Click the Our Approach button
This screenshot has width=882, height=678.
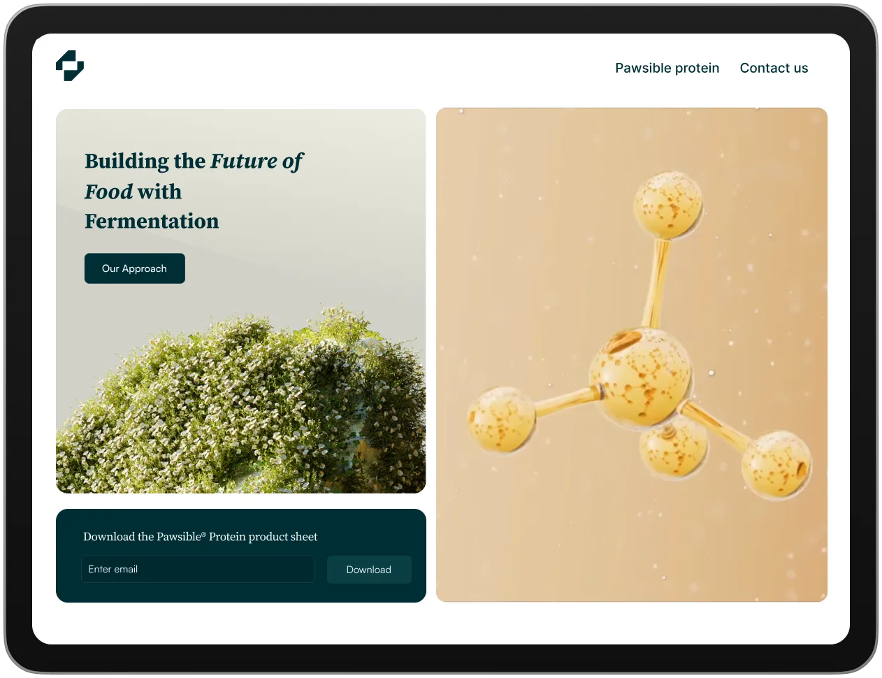point(135,268)
